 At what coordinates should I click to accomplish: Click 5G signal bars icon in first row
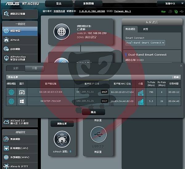point(141,93)
